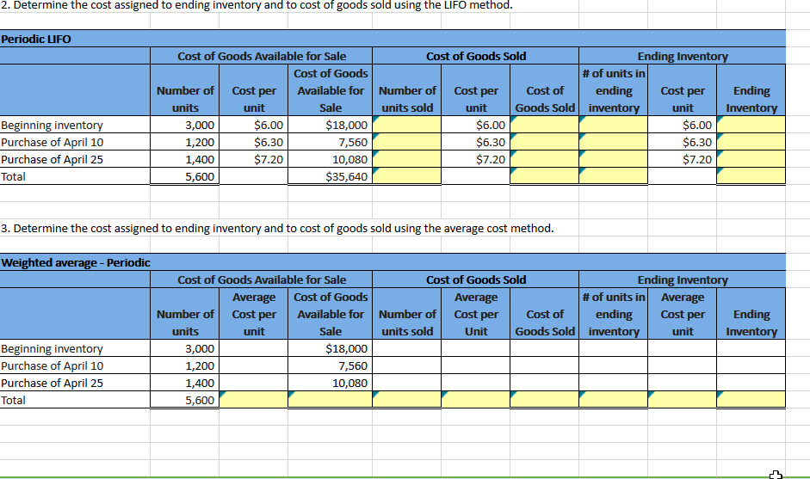This screenshot has width=810, height=479.
Task: Click the LIFO $35,640 total cost cell
Action: 330,176
